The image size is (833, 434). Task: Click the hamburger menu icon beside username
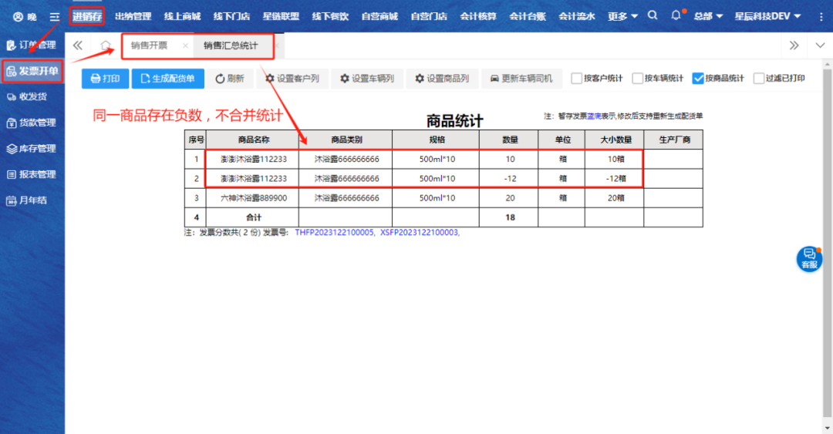pyautogui.click(x=54, y=16)
